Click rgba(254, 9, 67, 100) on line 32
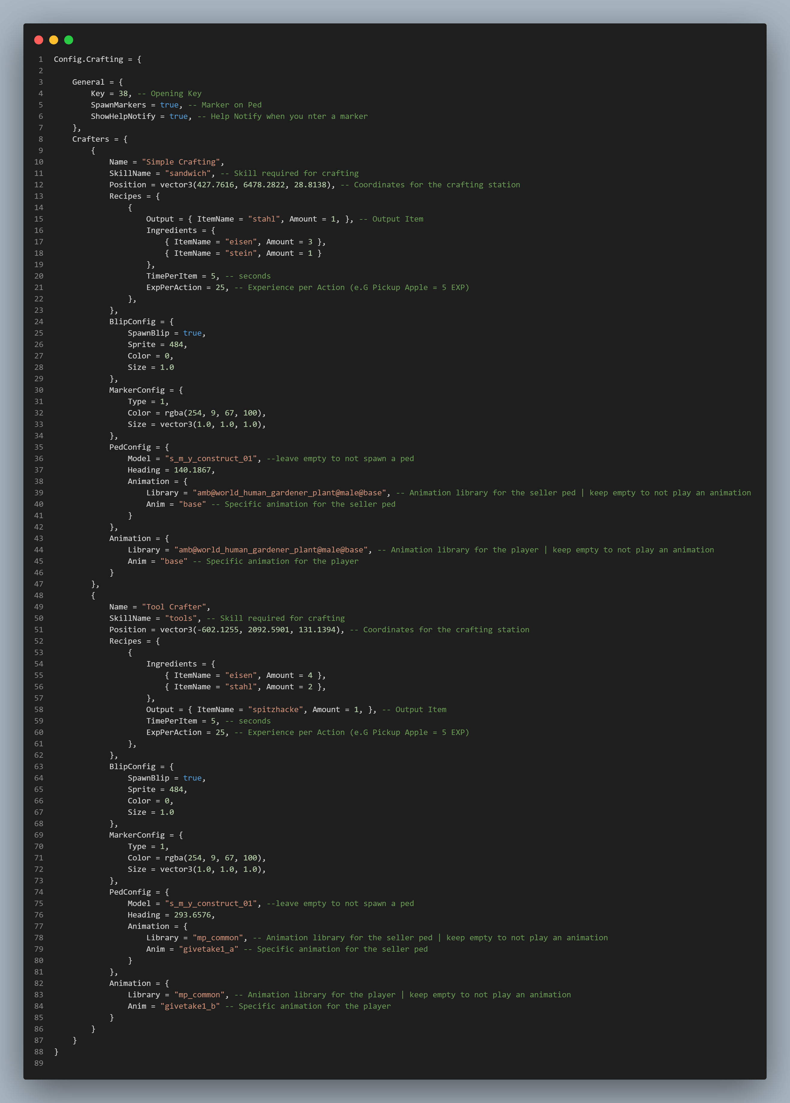 (213, 413)
